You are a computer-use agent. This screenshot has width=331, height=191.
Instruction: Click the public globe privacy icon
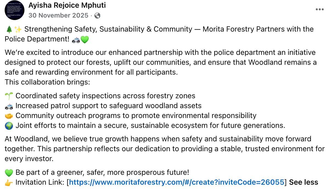click(97, 15)
